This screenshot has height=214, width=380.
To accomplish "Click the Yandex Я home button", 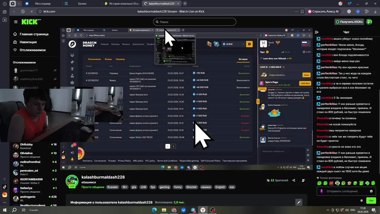I will 23,11.
